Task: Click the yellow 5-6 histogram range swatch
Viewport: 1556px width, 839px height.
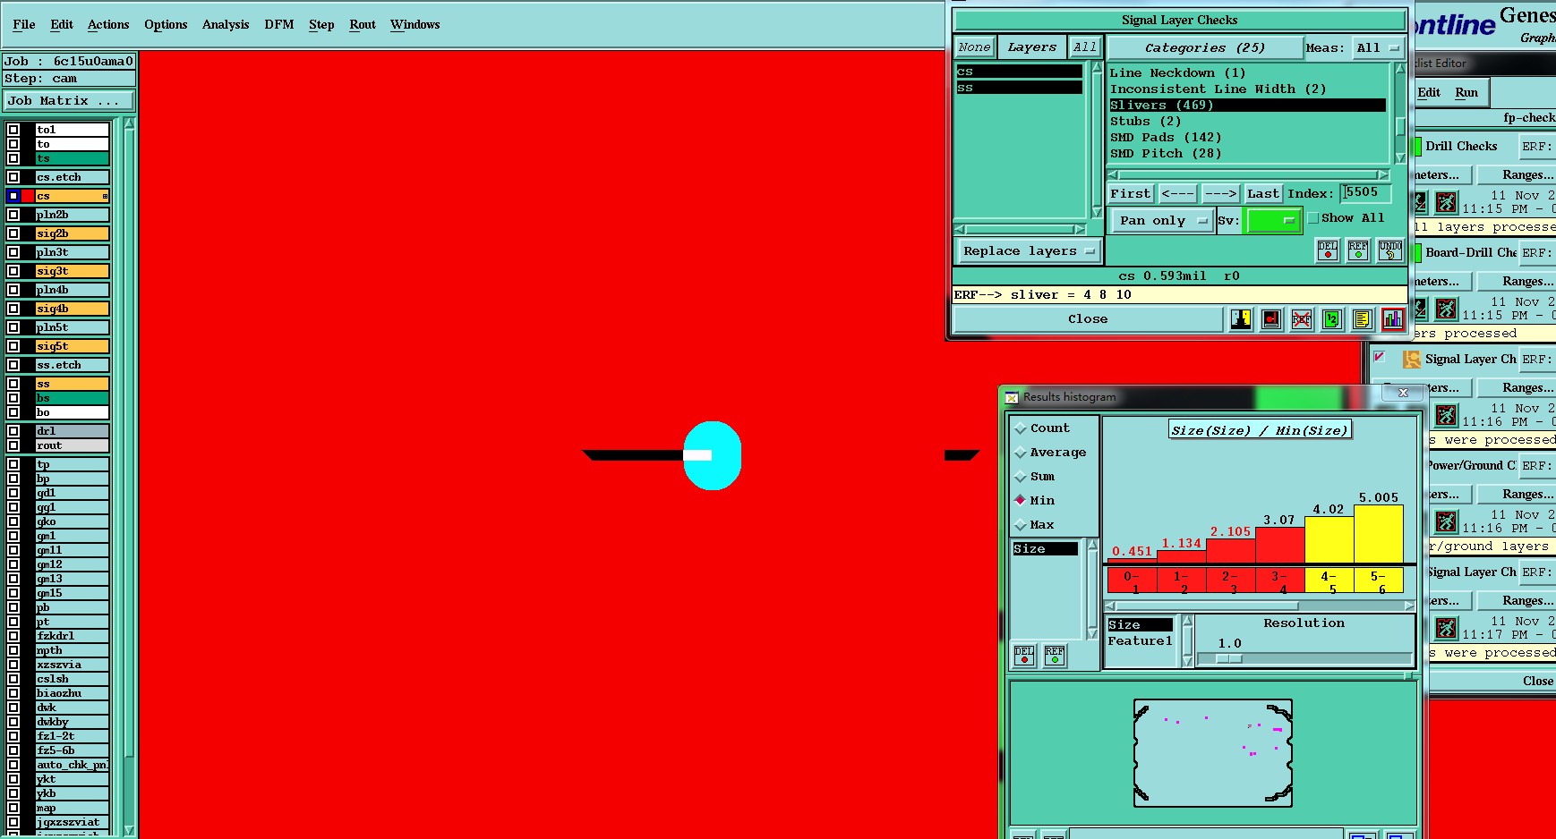Action: tap(1378, 581)
